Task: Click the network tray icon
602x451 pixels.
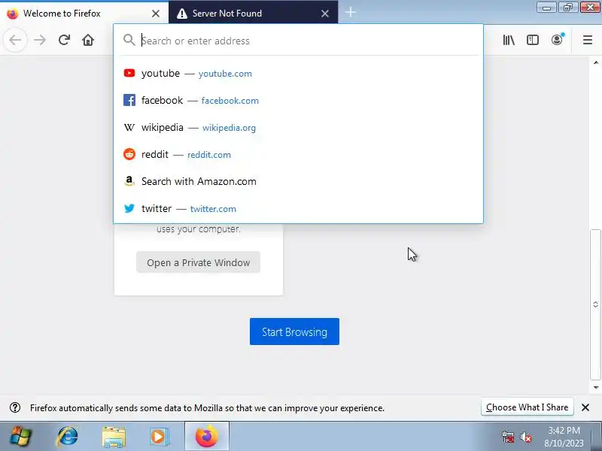Action: click(507, 437)
